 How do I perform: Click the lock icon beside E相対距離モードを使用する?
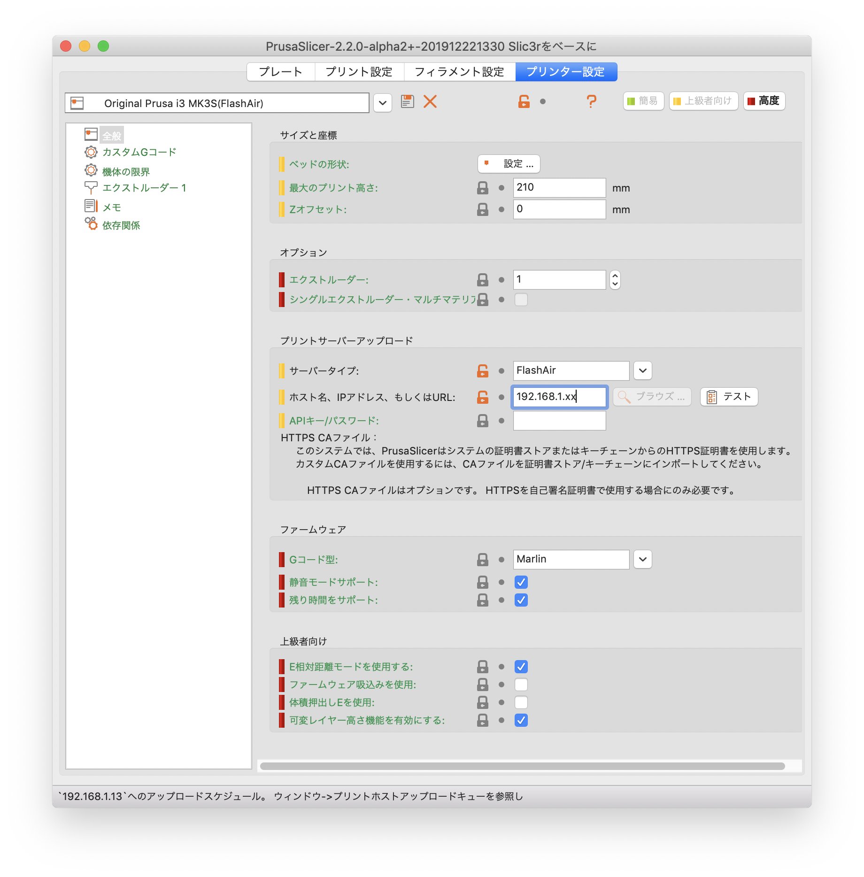click(482, 667)
